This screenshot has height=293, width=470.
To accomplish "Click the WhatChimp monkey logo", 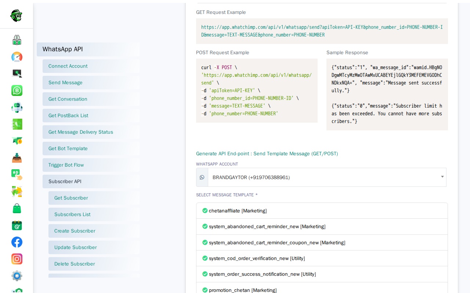I will click(x=17, y=15).
